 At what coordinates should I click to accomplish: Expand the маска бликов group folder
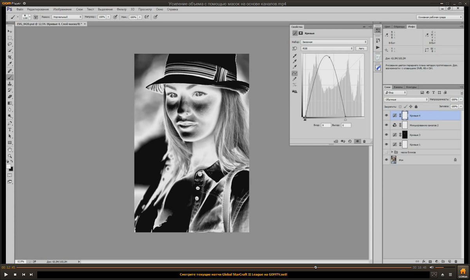392,152
